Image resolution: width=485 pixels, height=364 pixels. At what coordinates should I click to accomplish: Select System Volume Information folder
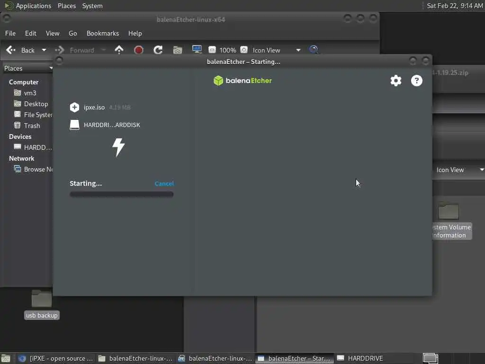pyautogui.click(x=452, y=221)
